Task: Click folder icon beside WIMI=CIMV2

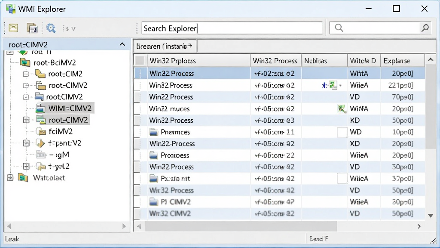Action: (x=40, y=108)
